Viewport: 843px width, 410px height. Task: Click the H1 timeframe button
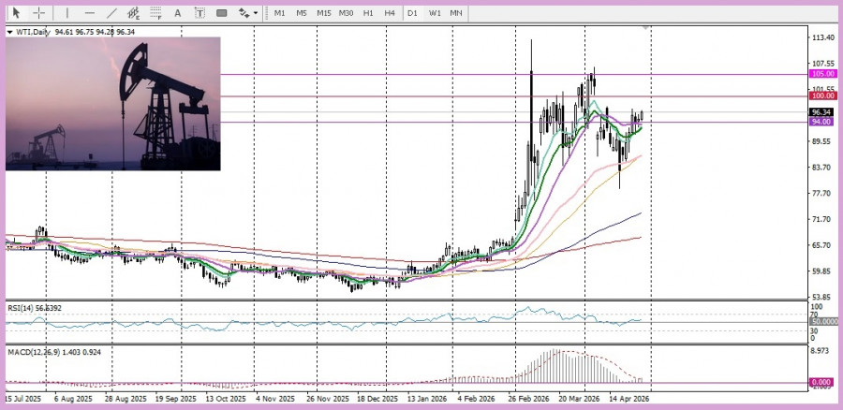(368, 13)
